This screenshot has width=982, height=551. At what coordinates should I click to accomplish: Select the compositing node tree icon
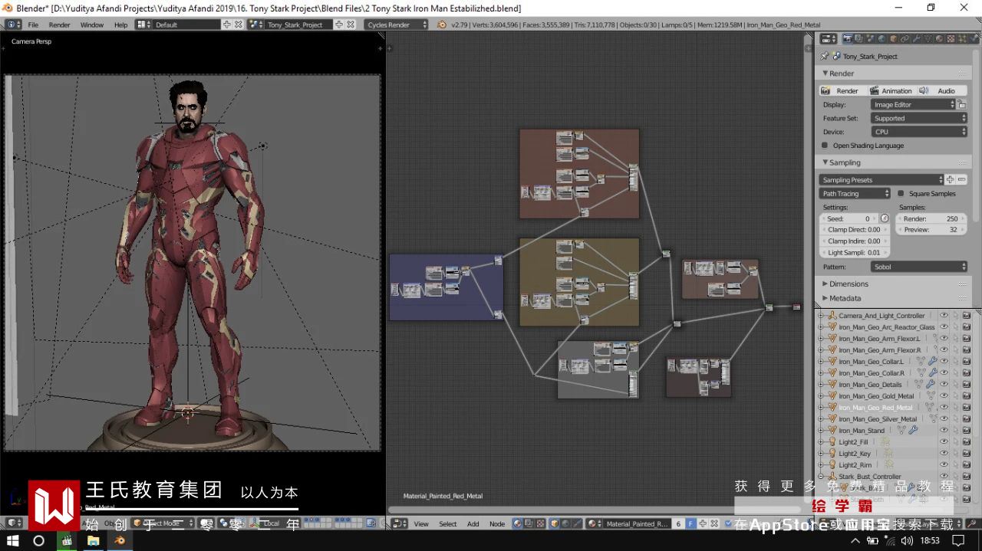point(529,524)
